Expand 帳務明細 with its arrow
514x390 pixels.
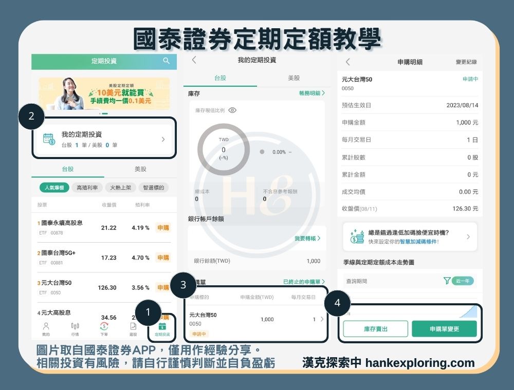click(312, 93)
